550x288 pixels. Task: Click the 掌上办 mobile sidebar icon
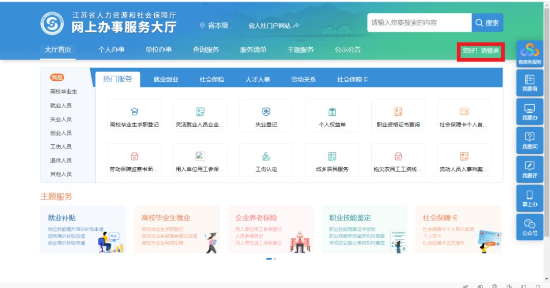click(x=530, y=195)
